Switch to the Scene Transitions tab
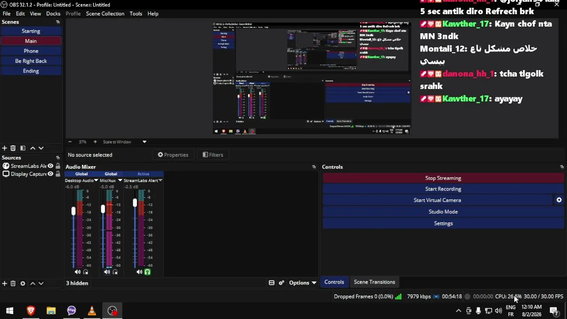The width and height of the screenshot is (567, 319). point(374,282)
